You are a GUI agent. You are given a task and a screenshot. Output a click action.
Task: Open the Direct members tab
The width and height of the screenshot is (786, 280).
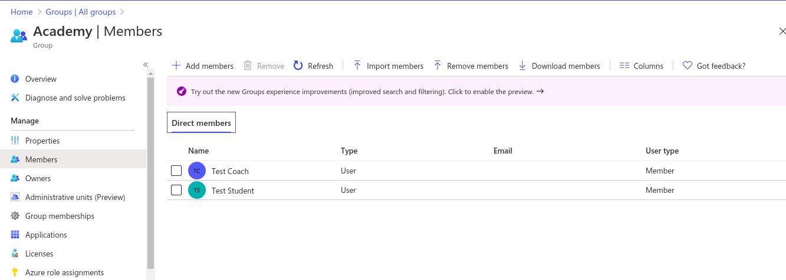201,123
